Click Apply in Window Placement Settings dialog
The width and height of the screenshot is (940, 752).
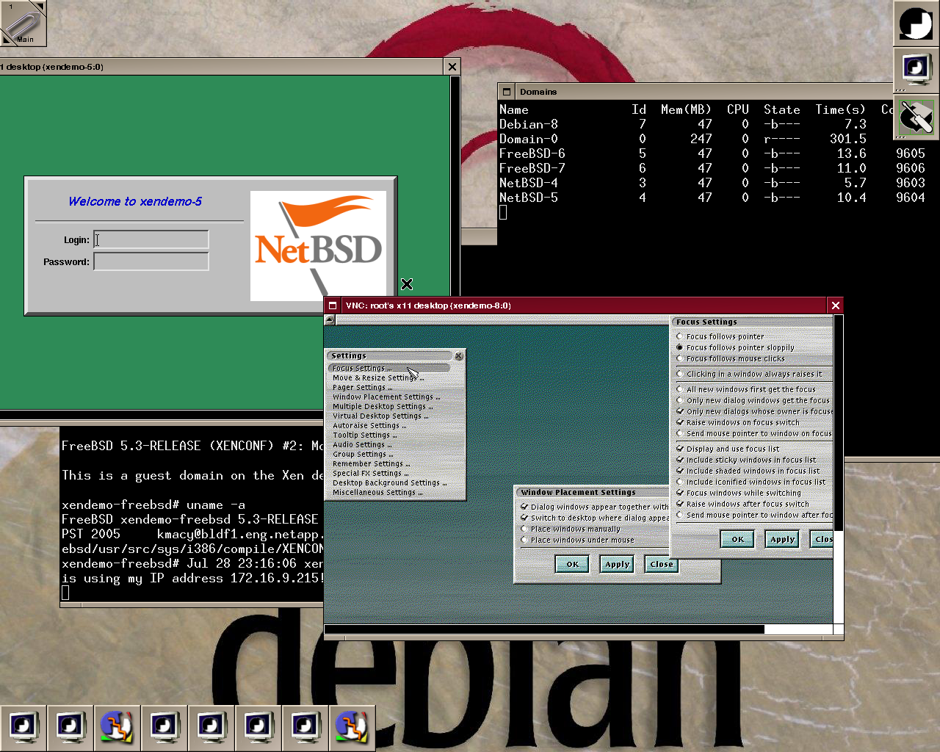[617, 564]
